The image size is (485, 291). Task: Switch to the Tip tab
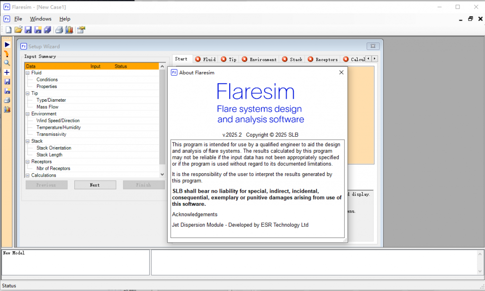pyautogui.click(x=229, y=59)
